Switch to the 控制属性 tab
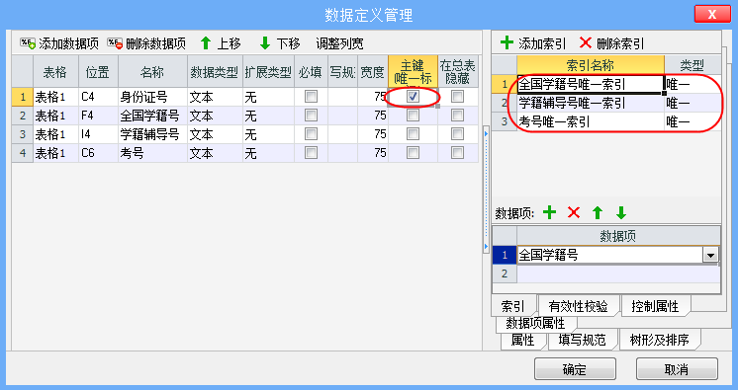 coord(655,306)
